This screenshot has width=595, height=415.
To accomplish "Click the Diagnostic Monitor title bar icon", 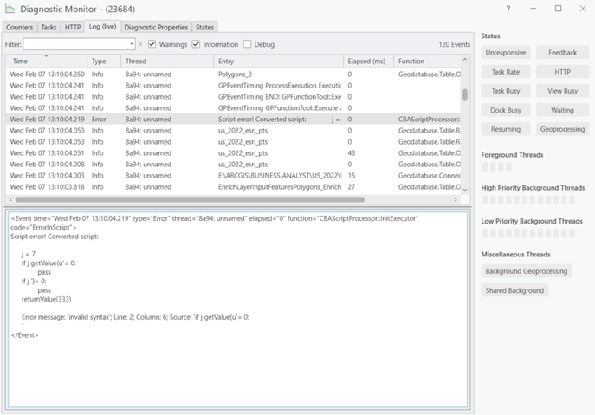I will (x=10, y=9).
